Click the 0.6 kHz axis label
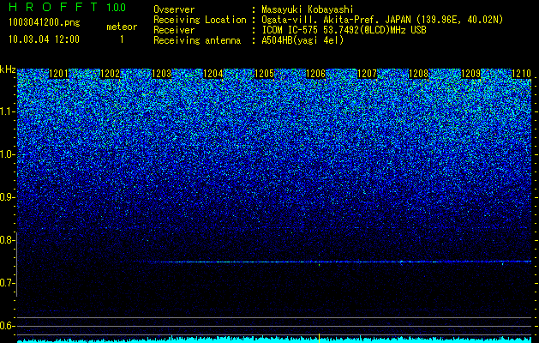539x343 pixels. click(7, 326)
